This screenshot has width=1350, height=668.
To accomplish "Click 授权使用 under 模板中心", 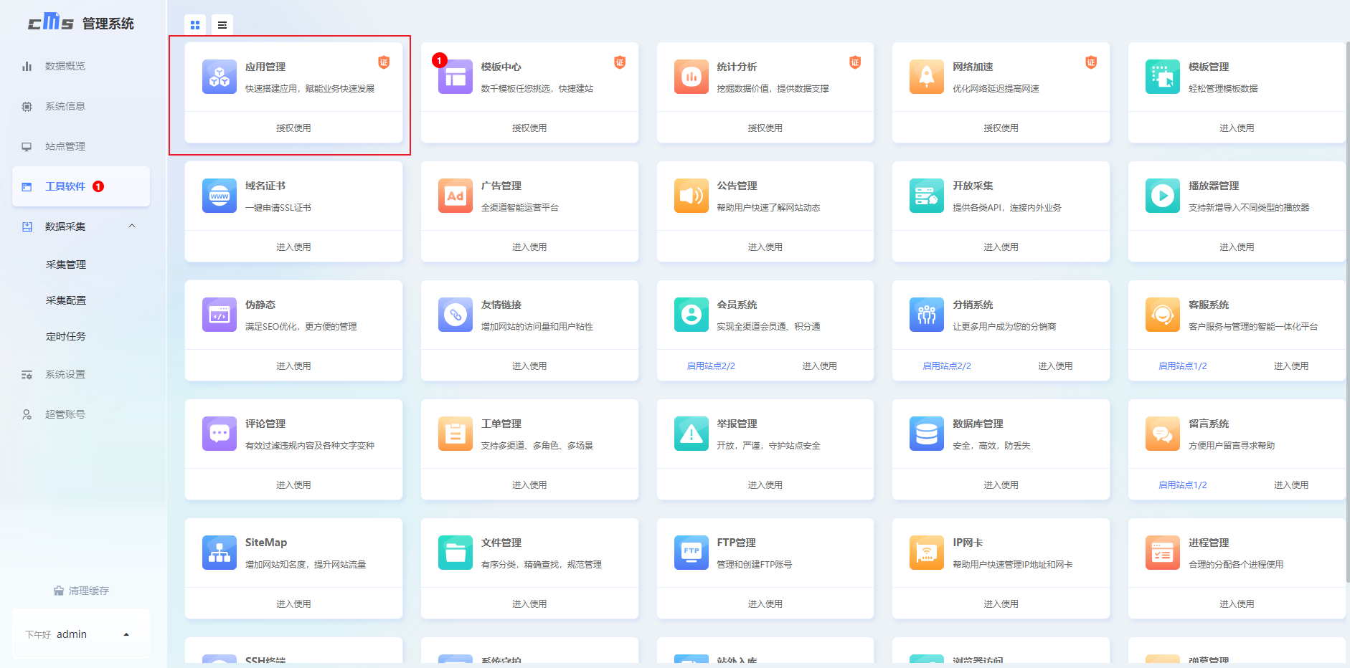I will [529, 128].
